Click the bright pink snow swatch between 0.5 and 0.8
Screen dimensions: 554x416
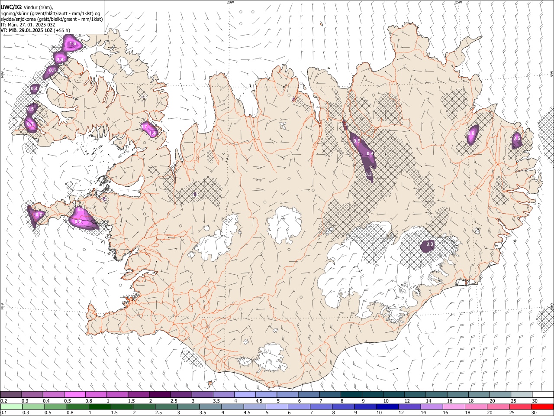(x=74, y=395)
